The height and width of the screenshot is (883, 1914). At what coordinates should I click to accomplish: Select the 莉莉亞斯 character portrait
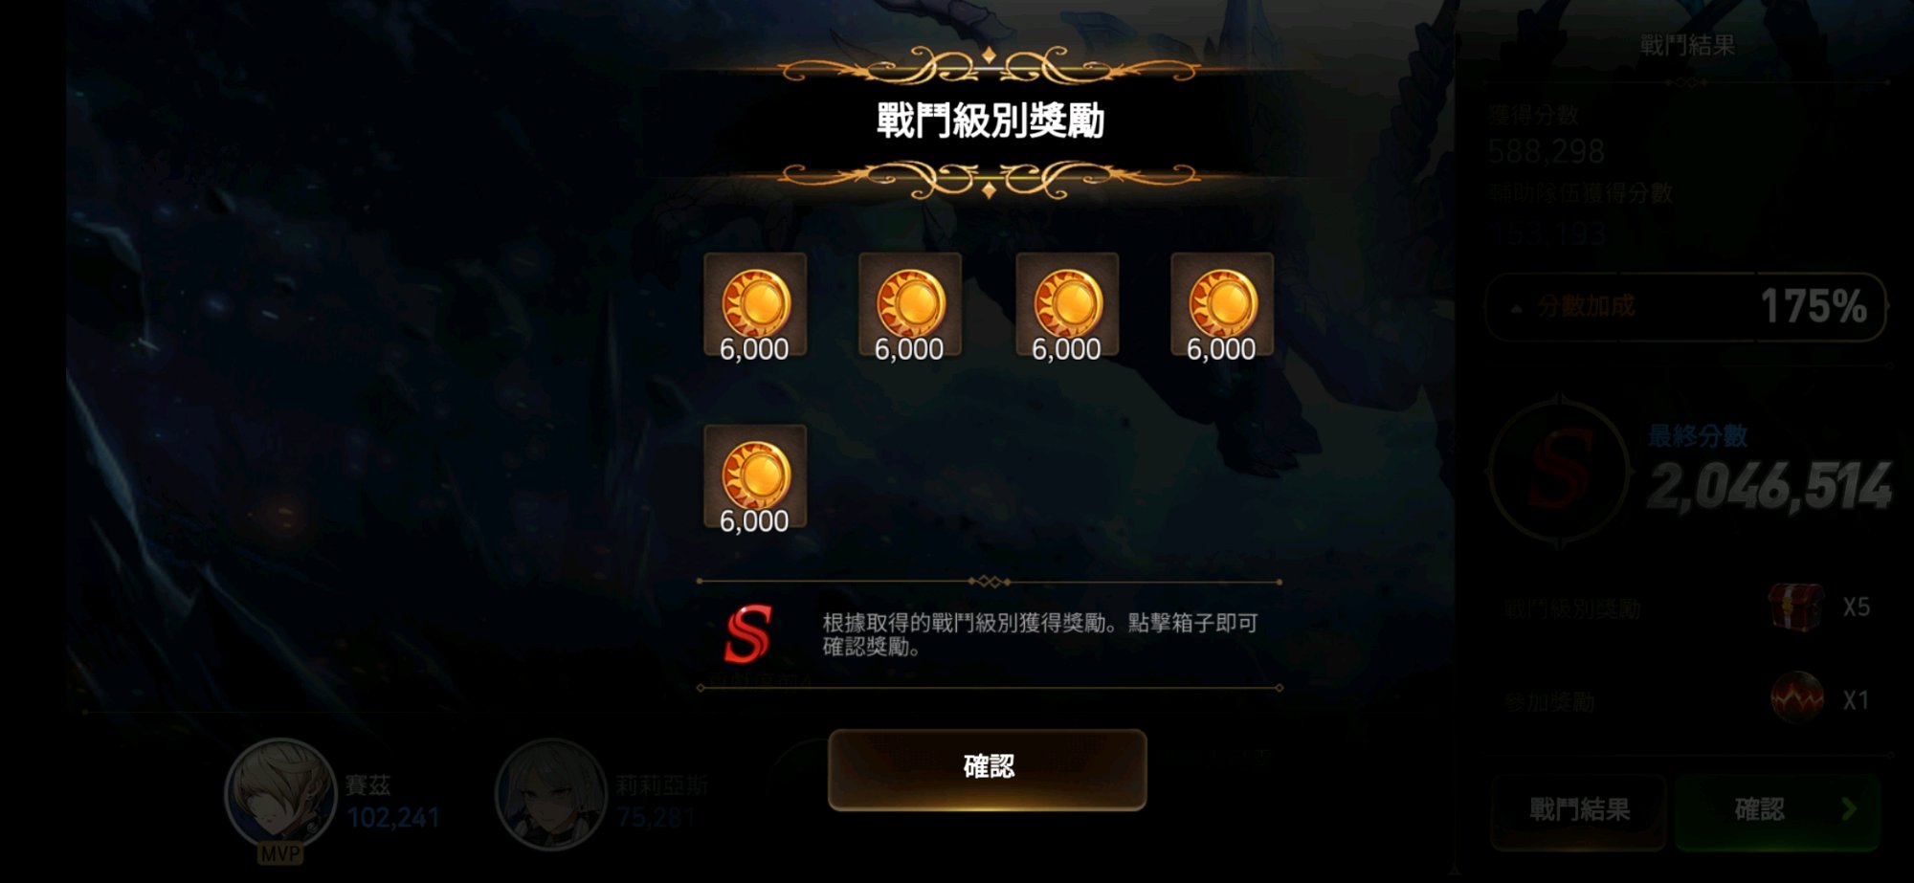550,794
